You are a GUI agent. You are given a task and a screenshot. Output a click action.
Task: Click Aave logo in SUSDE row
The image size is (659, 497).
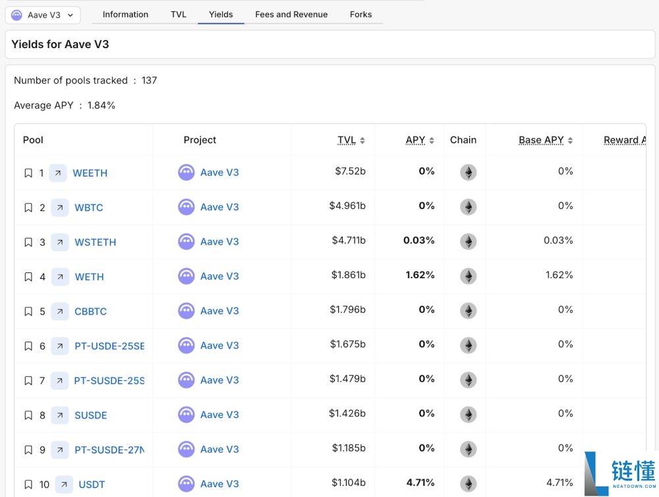[186, 415]
